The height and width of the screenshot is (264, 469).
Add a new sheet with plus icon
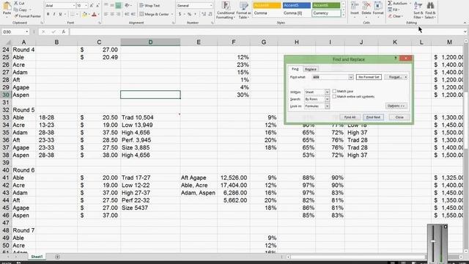tap(57, 257)
